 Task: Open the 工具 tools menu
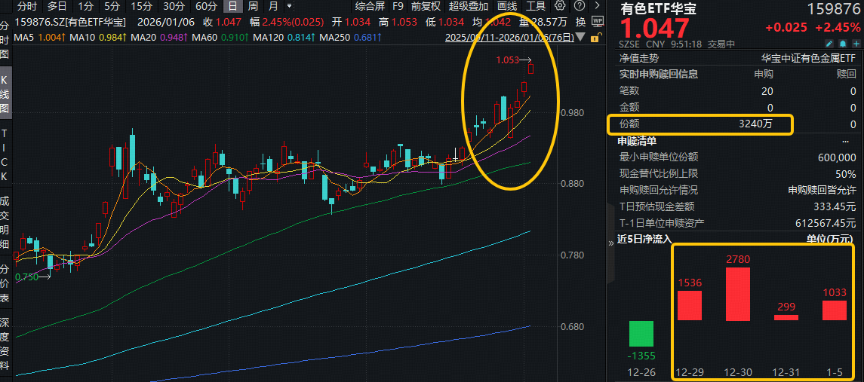pos(536,6)
